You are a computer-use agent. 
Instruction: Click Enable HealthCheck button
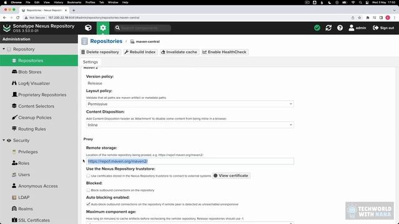[224, 52]
